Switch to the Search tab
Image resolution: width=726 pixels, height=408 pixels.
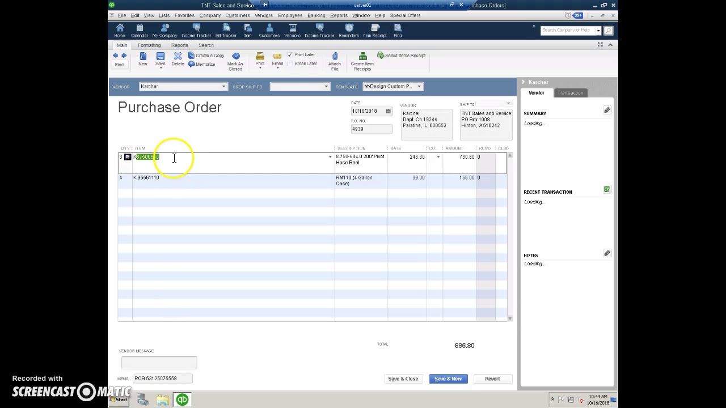tap(206, 45)
